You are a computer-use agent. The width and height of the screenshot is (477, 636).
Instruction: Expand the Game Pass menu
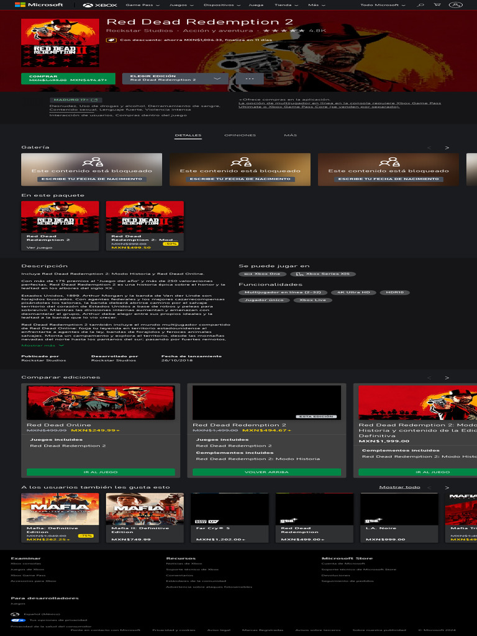142,5
